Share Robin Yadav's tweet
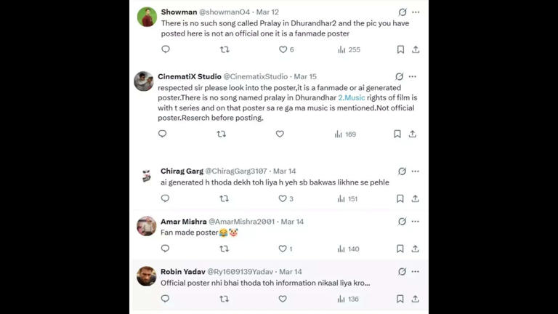This screenshot has height=314, width=558. 416,299
